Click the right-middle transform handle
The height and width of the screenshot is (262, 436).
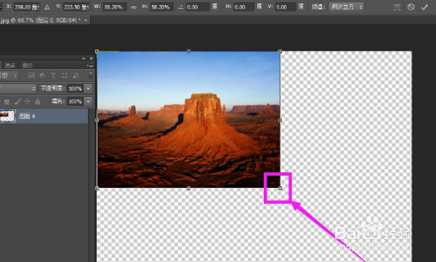click(x=280, y=120)
